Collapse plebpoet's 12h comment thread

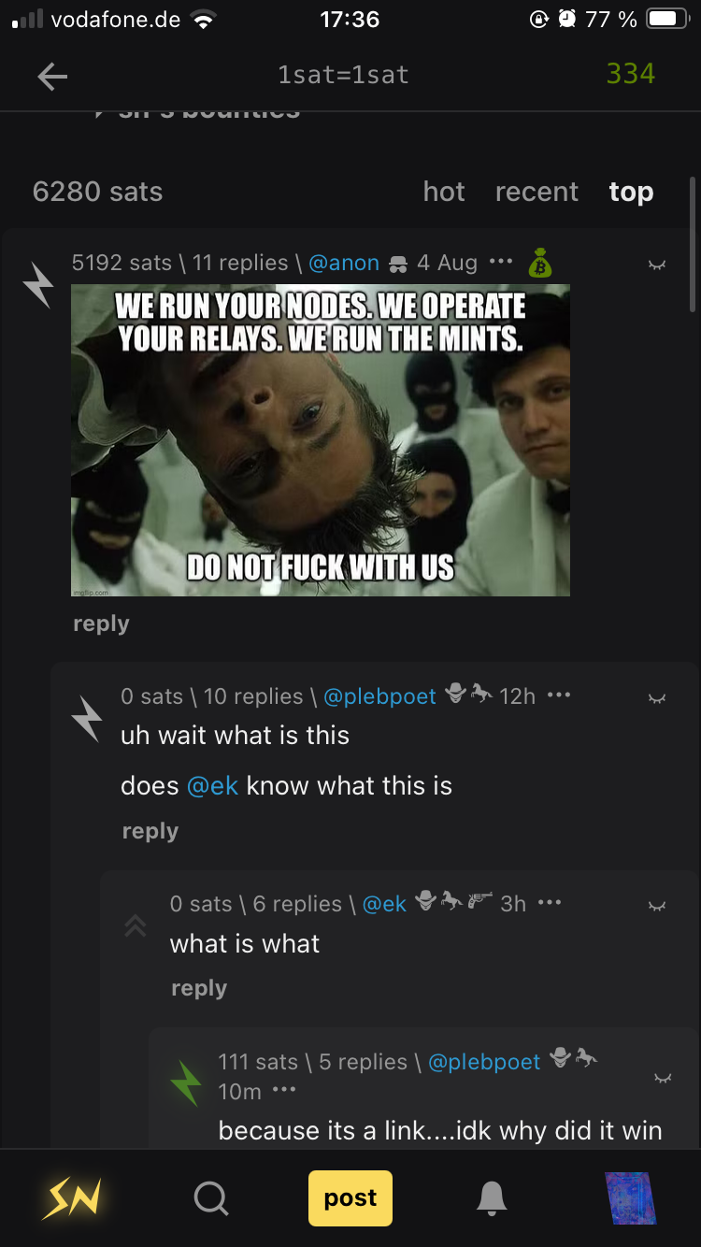point(657,698)
